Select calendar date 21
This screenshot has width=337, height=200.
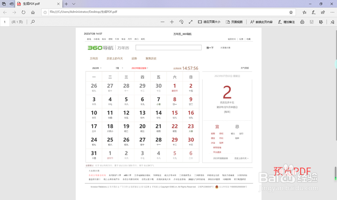point(158,128)
